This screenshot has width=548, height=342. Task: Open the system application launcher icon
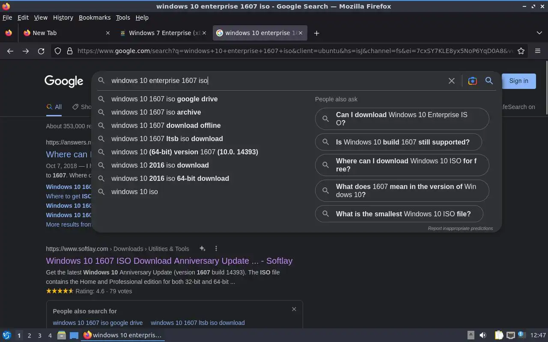[x=6, y=335]
